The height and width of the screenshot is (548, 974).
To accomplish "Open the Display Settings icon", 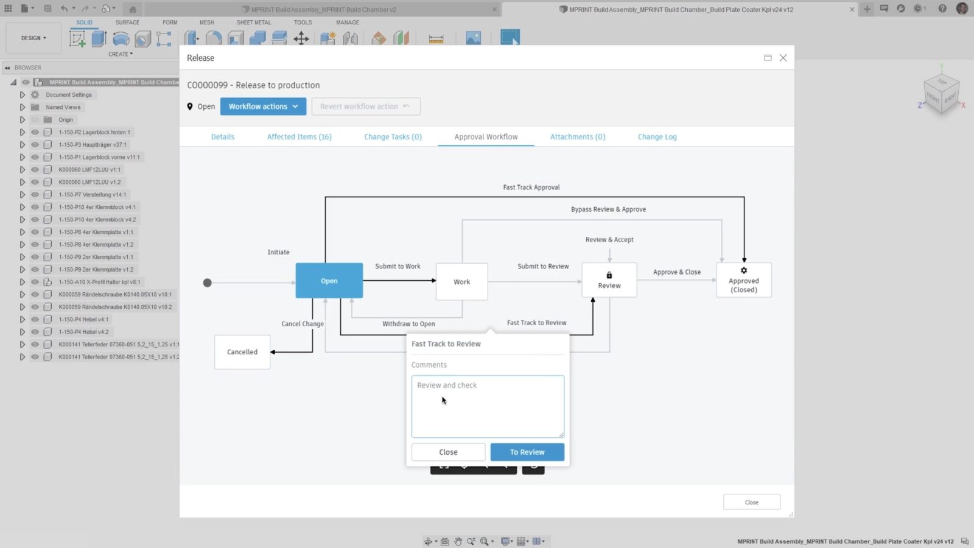I will 504,541.
